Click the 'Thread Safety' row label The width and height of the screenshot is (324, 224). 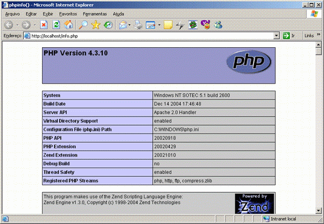point(59,172)
